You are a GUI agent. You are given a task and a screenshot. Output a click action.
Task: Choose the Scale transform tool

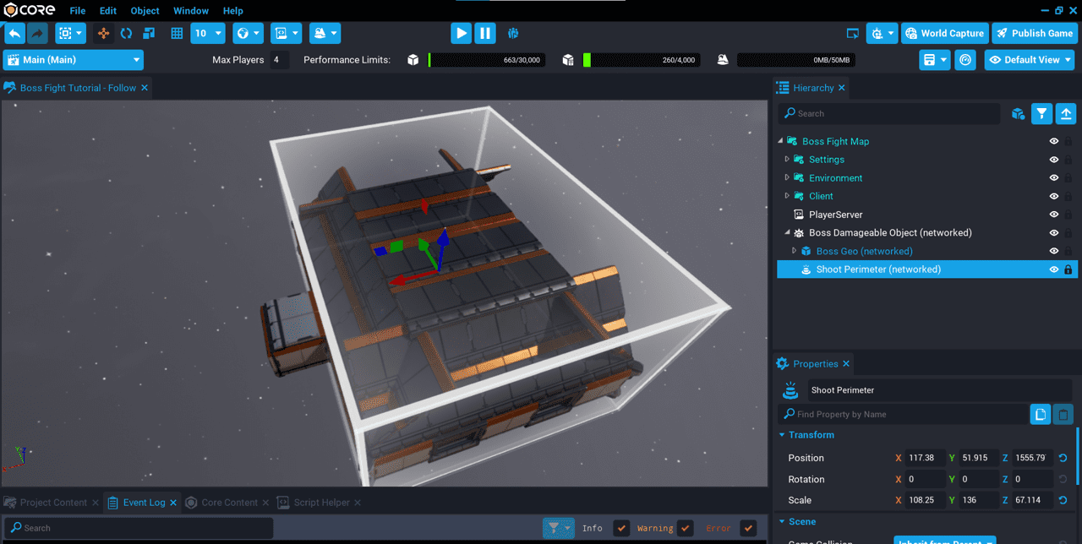click(x=149, y=34)
